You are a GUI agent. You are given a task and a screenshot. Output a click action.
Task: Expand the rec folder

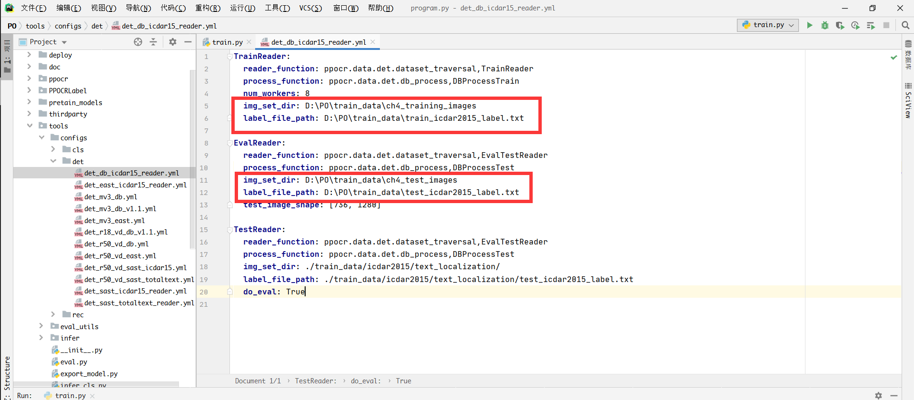[x=53, y=314]
